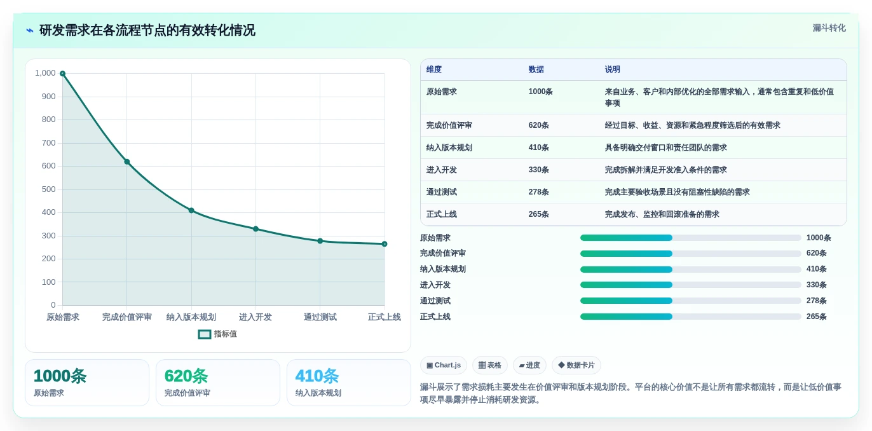This screenshot has height=431, width=872.
Task: Click description 完成发布、监控和回滚准备的需求
Action: (662, 215)
